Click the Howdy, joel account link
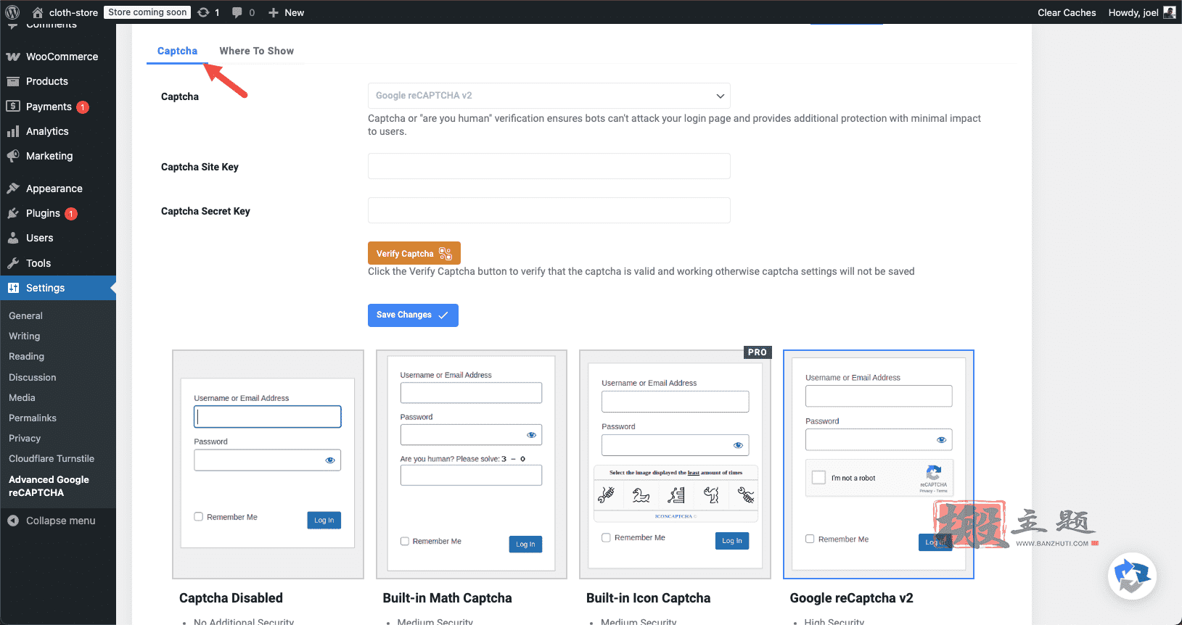This screenshot has height=625, width=1182. coord(1141,12)
